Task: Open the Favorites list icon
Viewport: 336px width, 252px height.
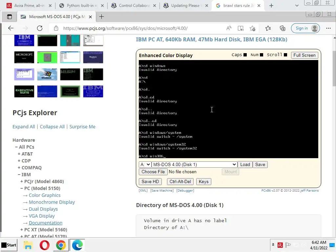Action: [268, 28]
